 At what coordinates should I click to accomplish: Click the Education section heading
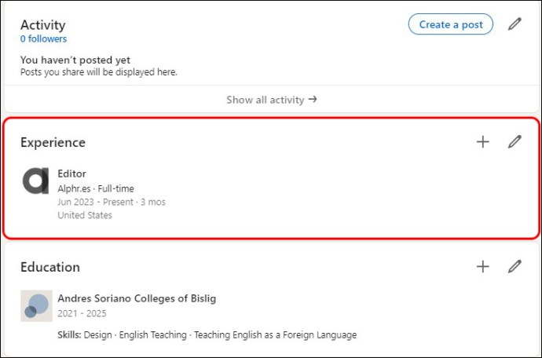50,267
